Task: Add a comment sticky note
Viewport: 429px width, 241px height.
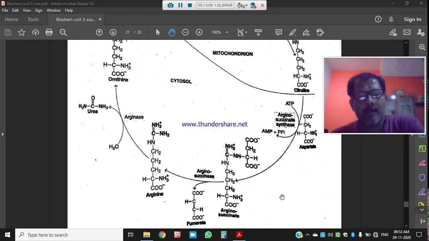Action: 279,32
